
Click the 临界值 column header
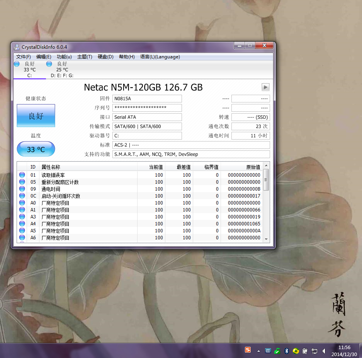207,167
